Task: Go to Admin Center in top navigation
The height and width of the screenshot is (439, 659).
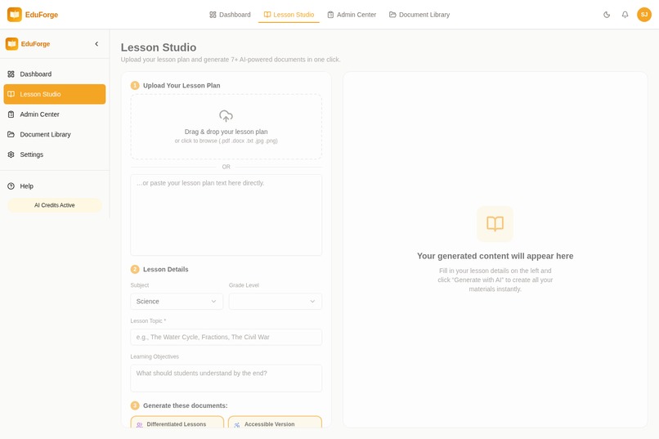Action: pyautogui.click(x=352, y=15)
